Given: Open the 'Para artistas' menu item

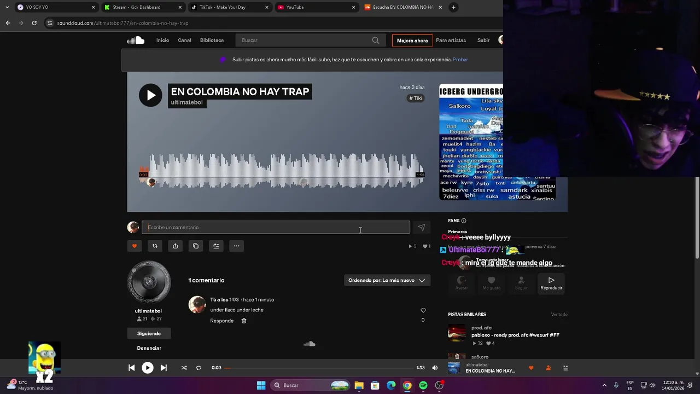Looking at the screenshot, I should [x=451, y=40].
